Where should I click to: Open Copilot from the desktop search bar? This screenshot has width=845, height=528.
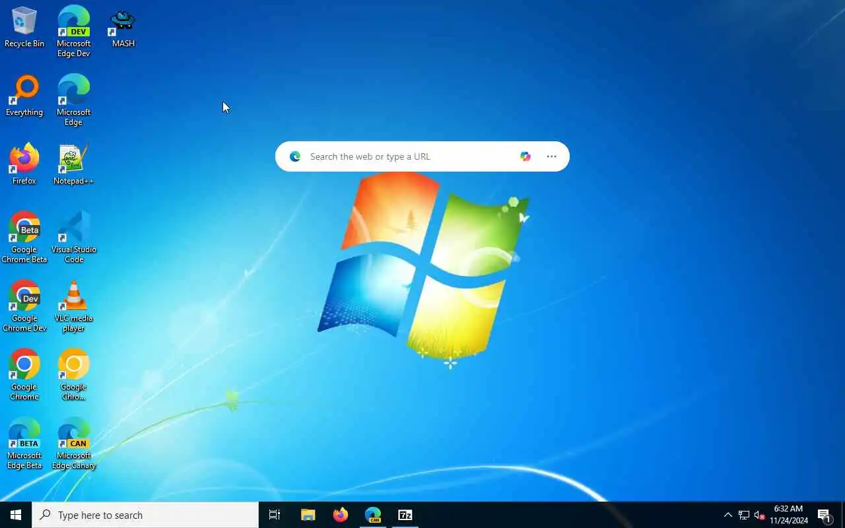coord(525,156)
